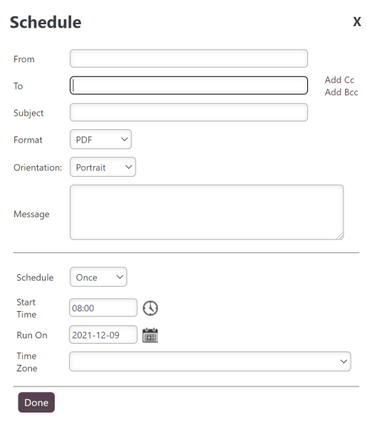This screenshot has height=436, width=367.
Task: Click the Start Time field showing 08:00
Action: click(x=103, y=307)
